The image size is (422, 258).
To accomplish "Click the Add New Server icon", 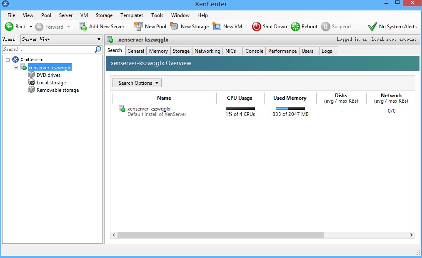I will (x=82, y=27).
